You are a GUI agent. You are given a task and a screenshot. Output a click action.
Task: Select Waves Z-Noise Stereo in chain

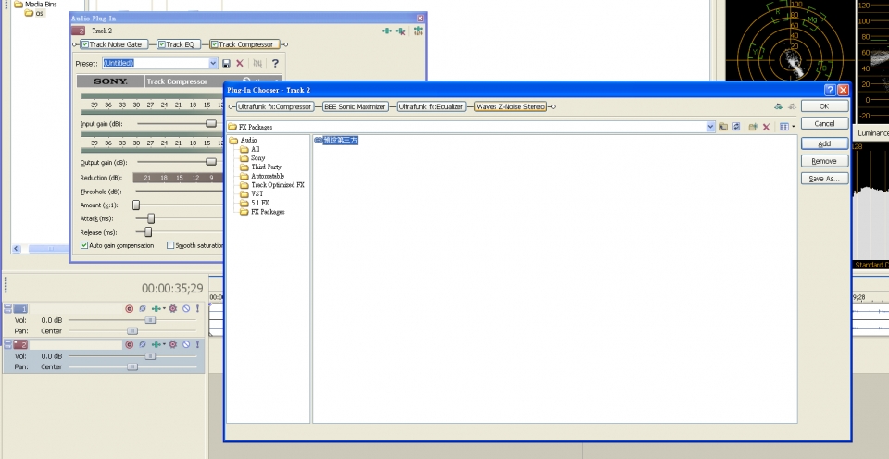pos(510,106)
